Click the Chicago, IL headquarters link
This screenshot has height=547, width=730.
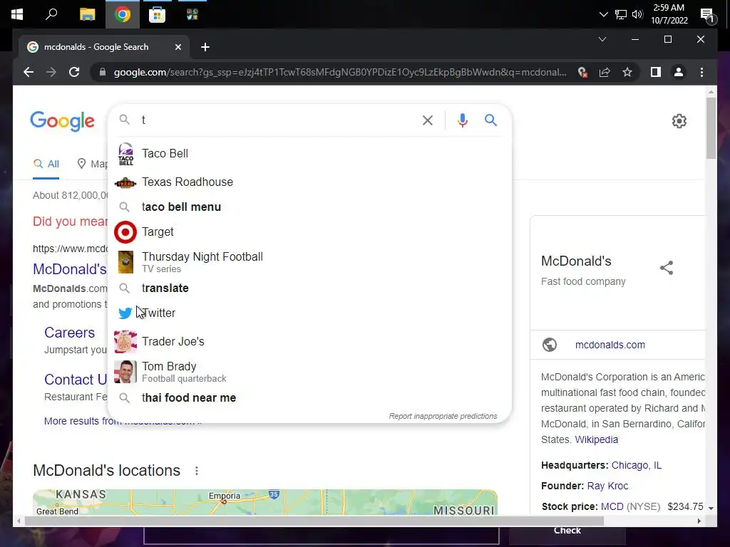click(x=637, y=465)
